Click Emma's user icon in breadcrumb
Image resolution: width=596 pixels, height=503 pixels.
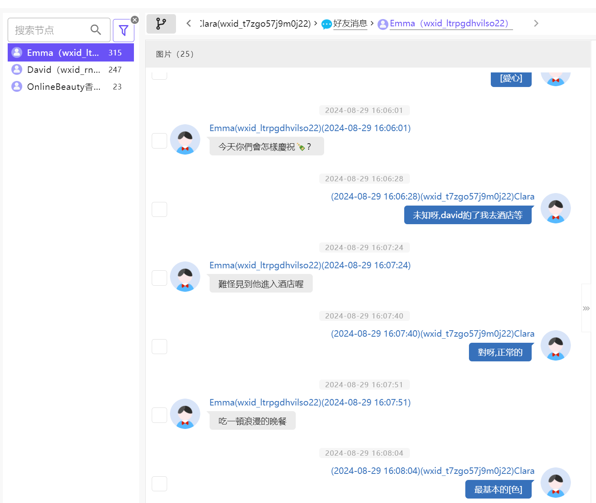pyautogui.click(x=382, y=24)
